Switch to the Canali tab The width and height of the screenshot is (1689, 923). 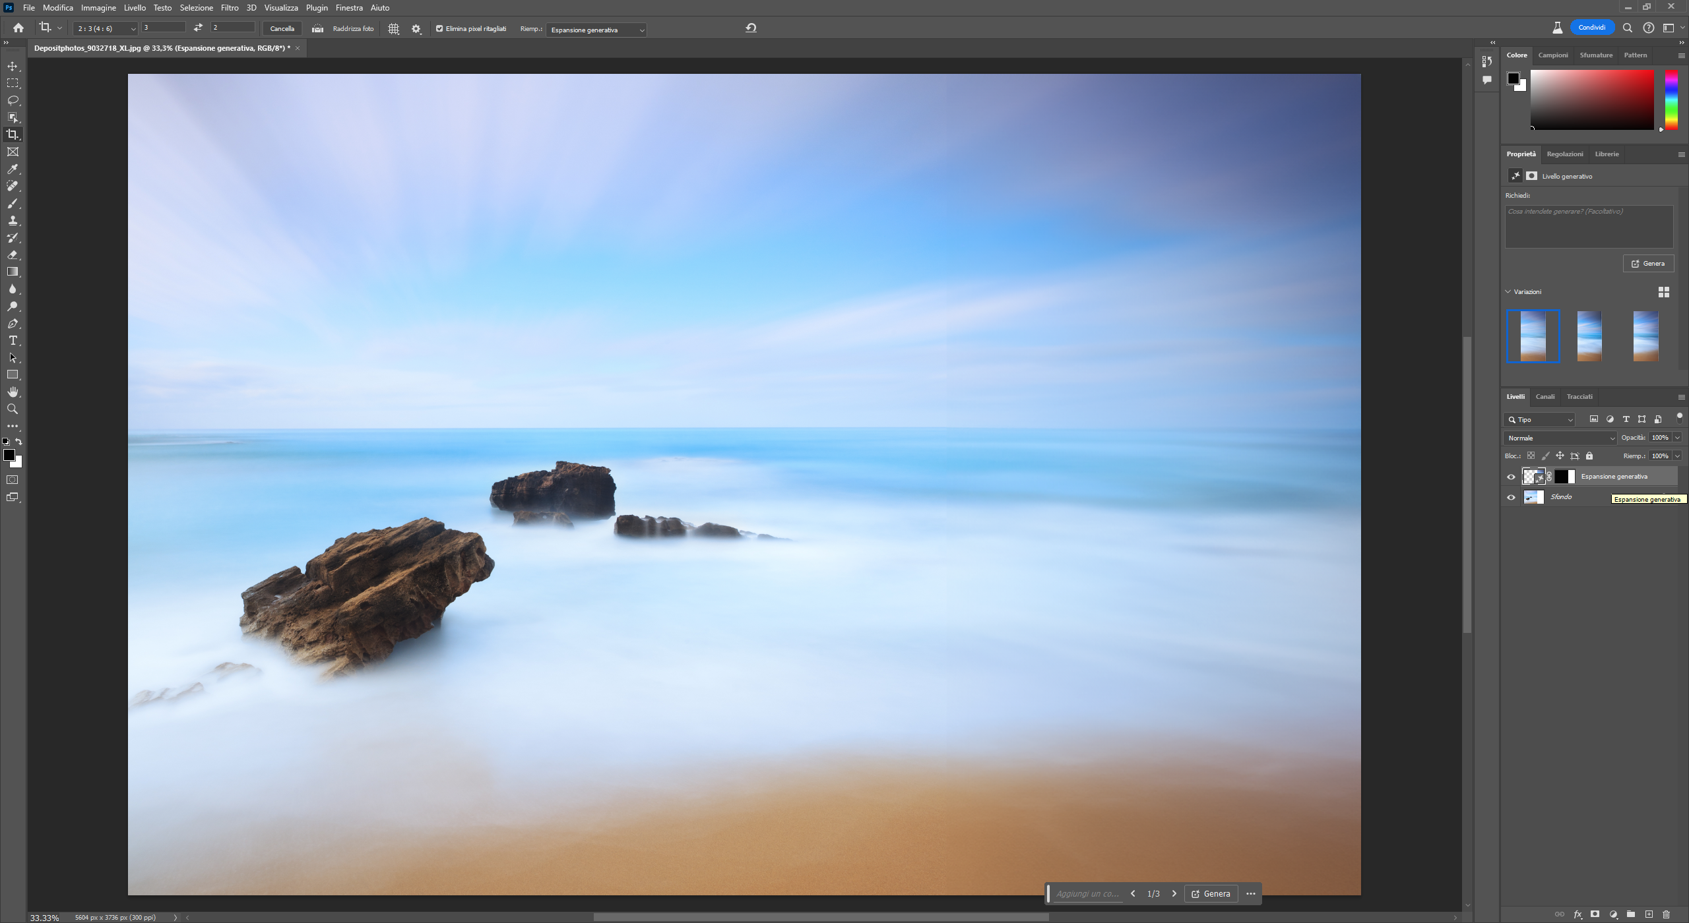coord(1545,397)
